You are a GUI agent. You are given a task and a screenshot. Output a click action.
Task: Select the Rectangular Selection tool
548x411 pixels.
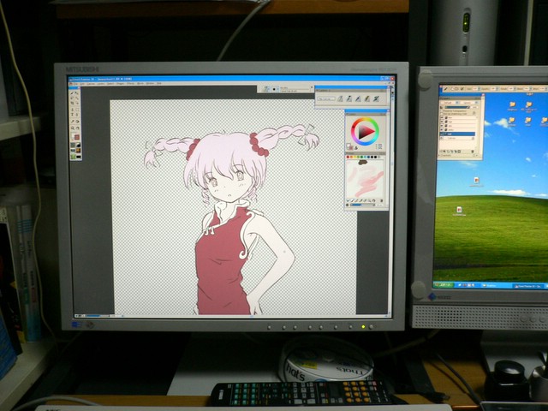[78, 110]
